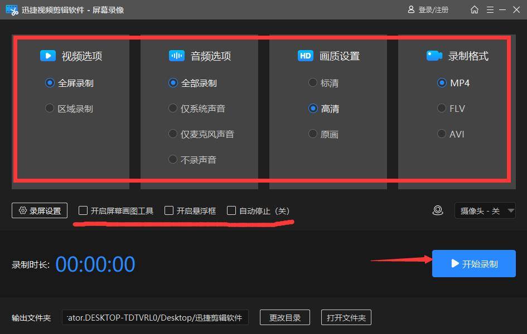This screenshot has width=527, height=334.
Task: Click the 00:00:00 recording timer
Action: [x=95, y=264]
